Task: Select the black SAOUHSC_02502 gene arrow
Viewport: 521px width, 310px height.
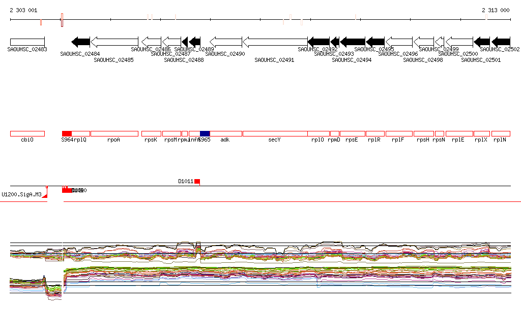Action: coord(501,42)
